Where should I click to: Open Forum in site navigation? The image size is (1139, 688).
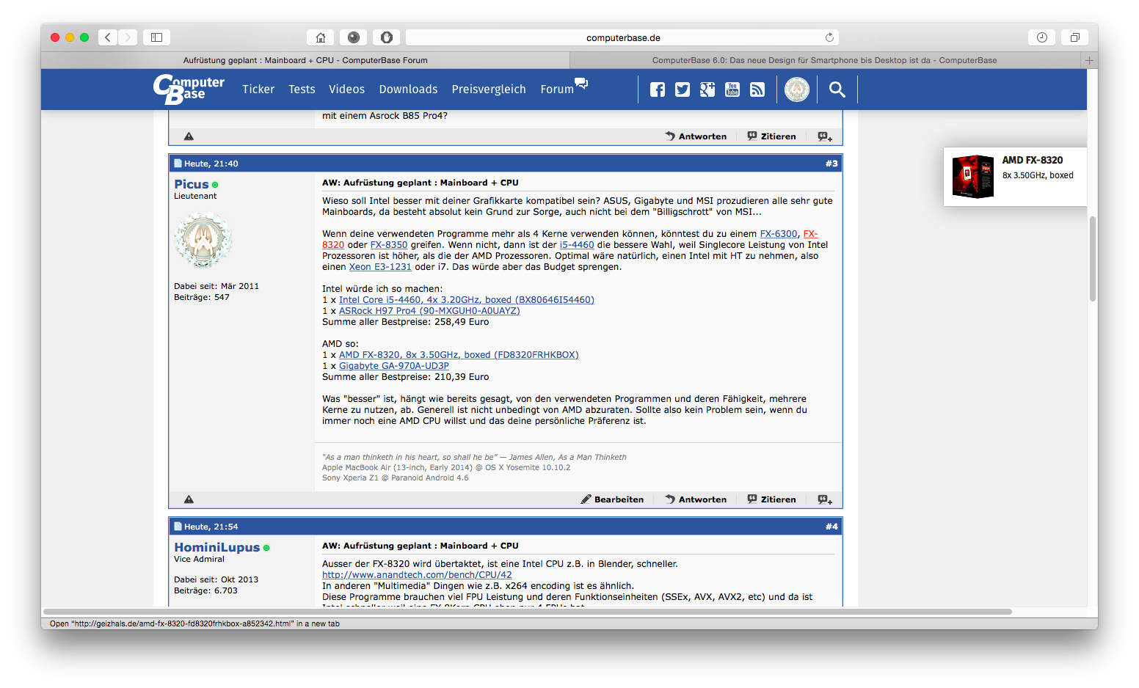[x=564, y=88]
